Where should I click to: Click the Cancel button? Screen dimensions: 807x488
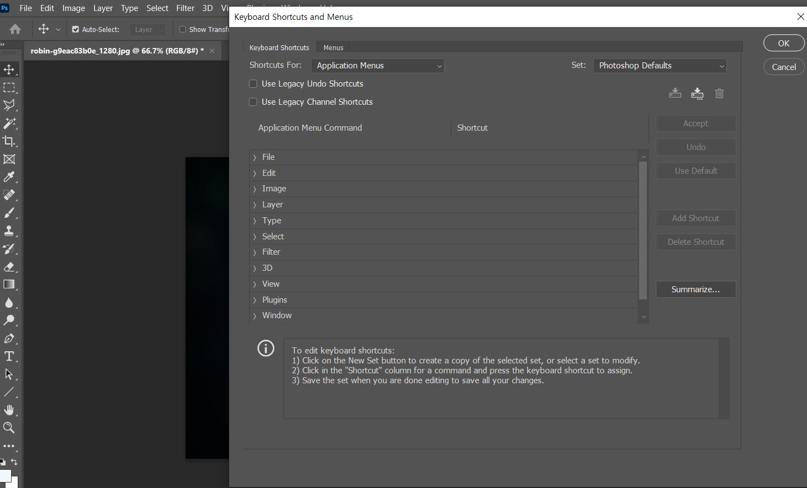(x=783, y=67)
